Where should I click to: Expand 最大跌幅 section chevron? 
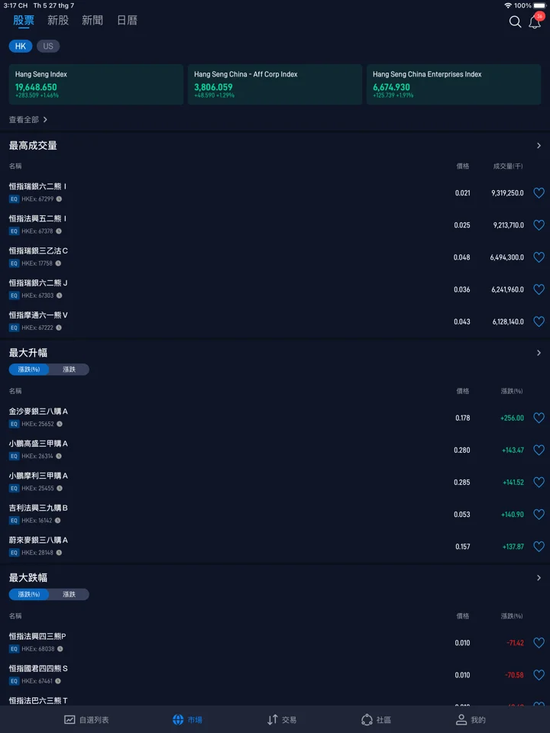coord(539,578)
